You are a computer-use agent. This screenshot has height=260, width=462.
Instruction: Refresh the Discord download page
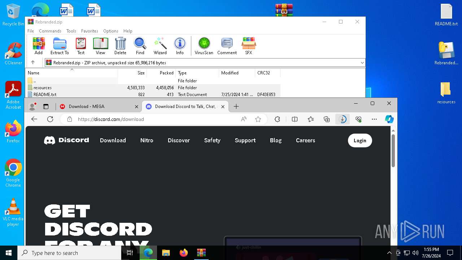[x=50, y=119]
